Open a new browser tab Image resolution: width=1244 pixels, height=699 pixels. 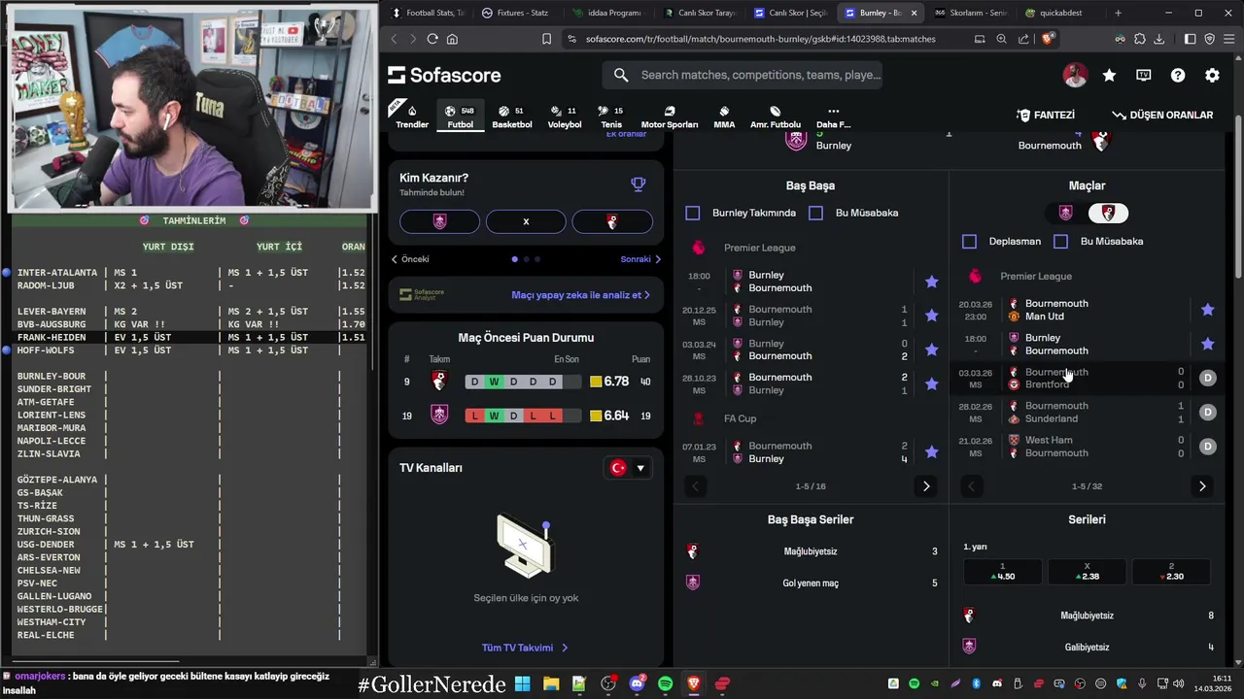[x=1118, y=13]
